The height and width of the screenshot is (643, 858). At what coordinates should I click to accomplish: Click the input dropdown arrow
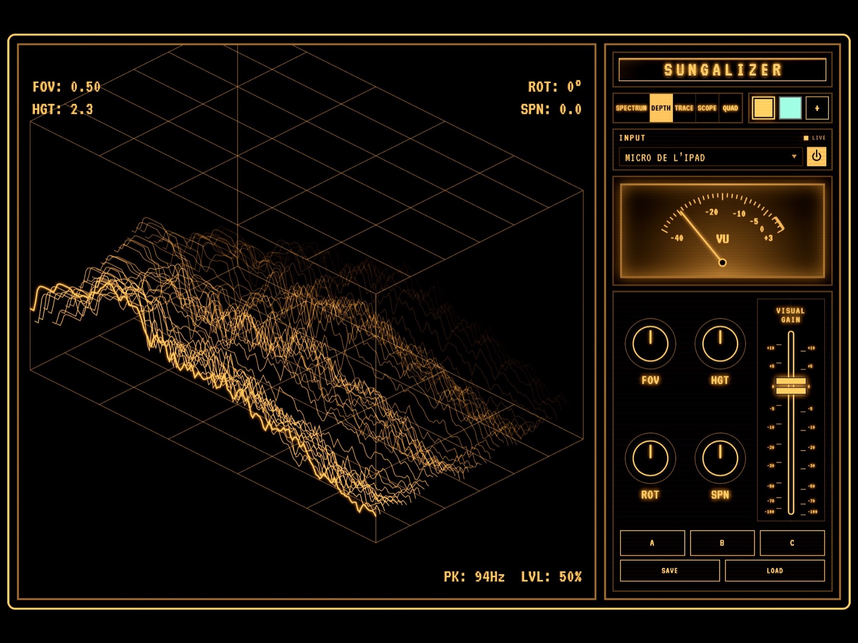click(794, 156)
